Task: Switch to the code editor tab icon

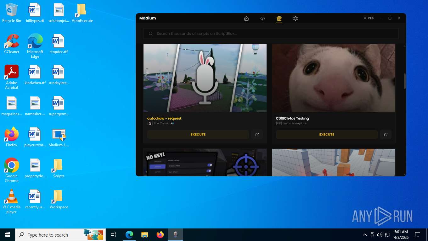Action: (263, 19)
